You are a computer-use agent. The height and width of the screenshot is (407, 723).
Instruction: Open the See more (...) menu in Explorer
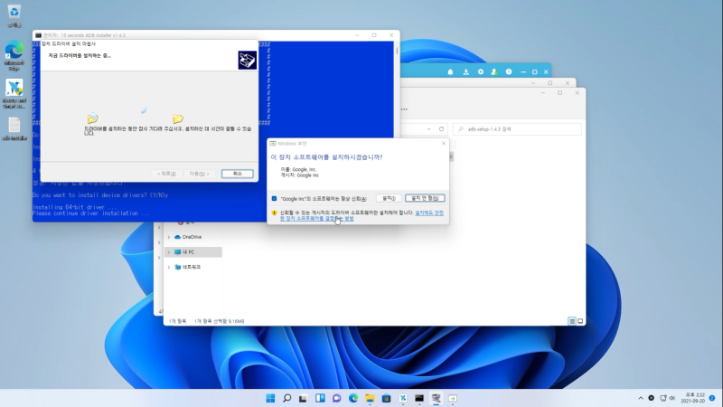404,109
